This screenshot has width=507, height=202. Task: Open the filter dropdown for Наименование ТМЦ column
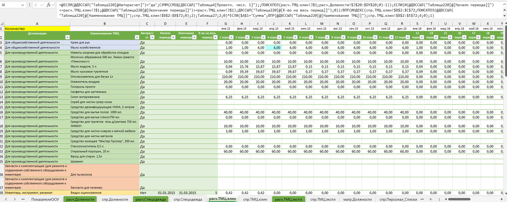(136, 37)
